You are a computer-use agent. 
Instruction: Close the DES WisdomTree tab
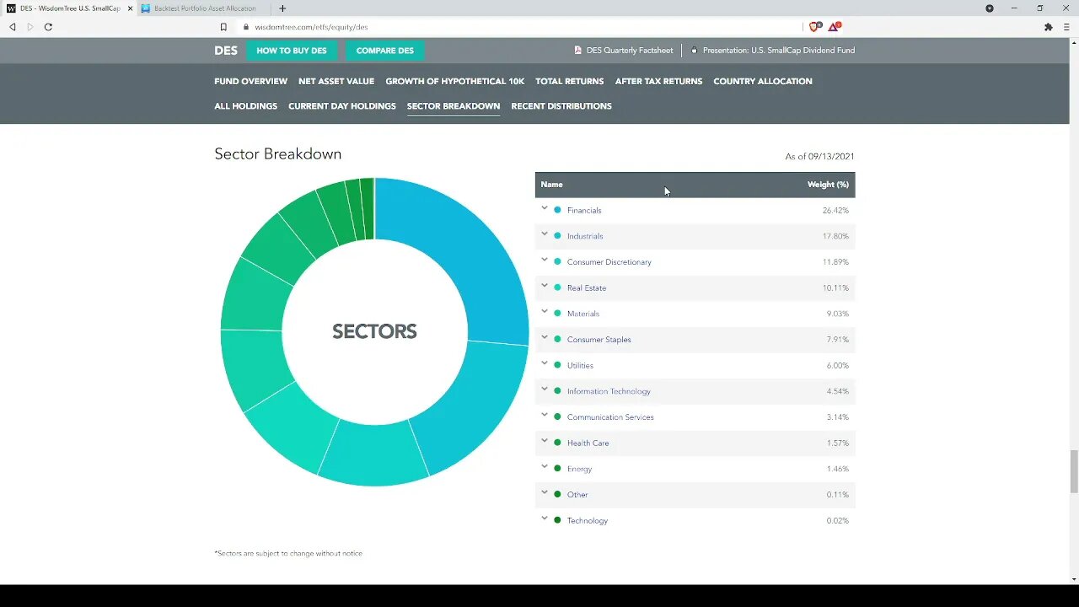130,8
